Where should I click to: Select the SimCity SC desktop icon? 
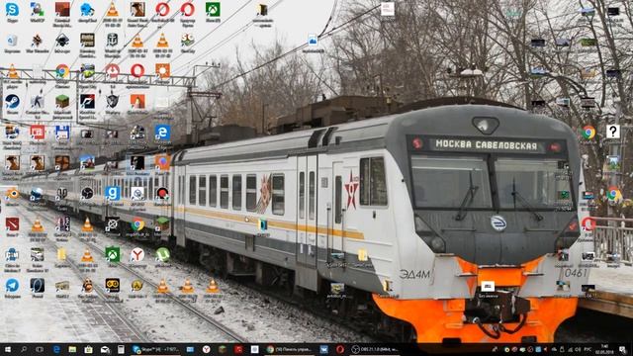pyautogui.click(x=187, y=40)
